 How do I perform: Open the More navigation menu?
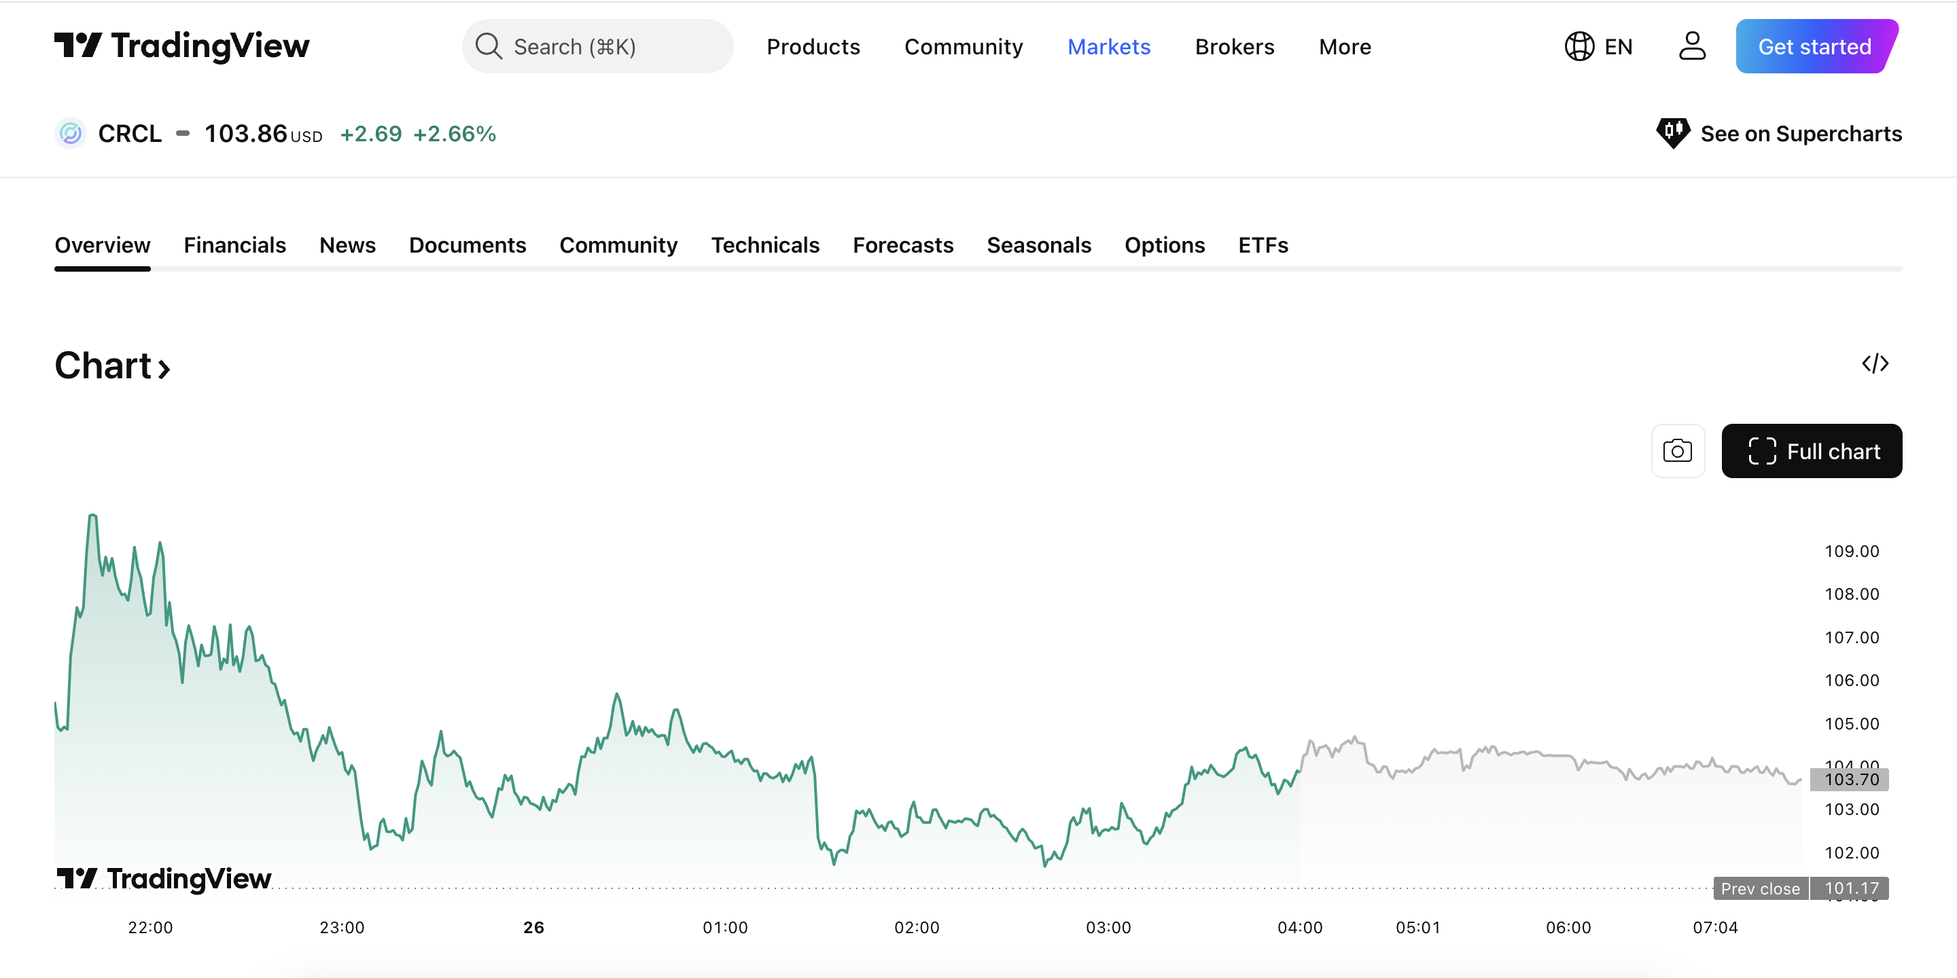point(1345,46)
